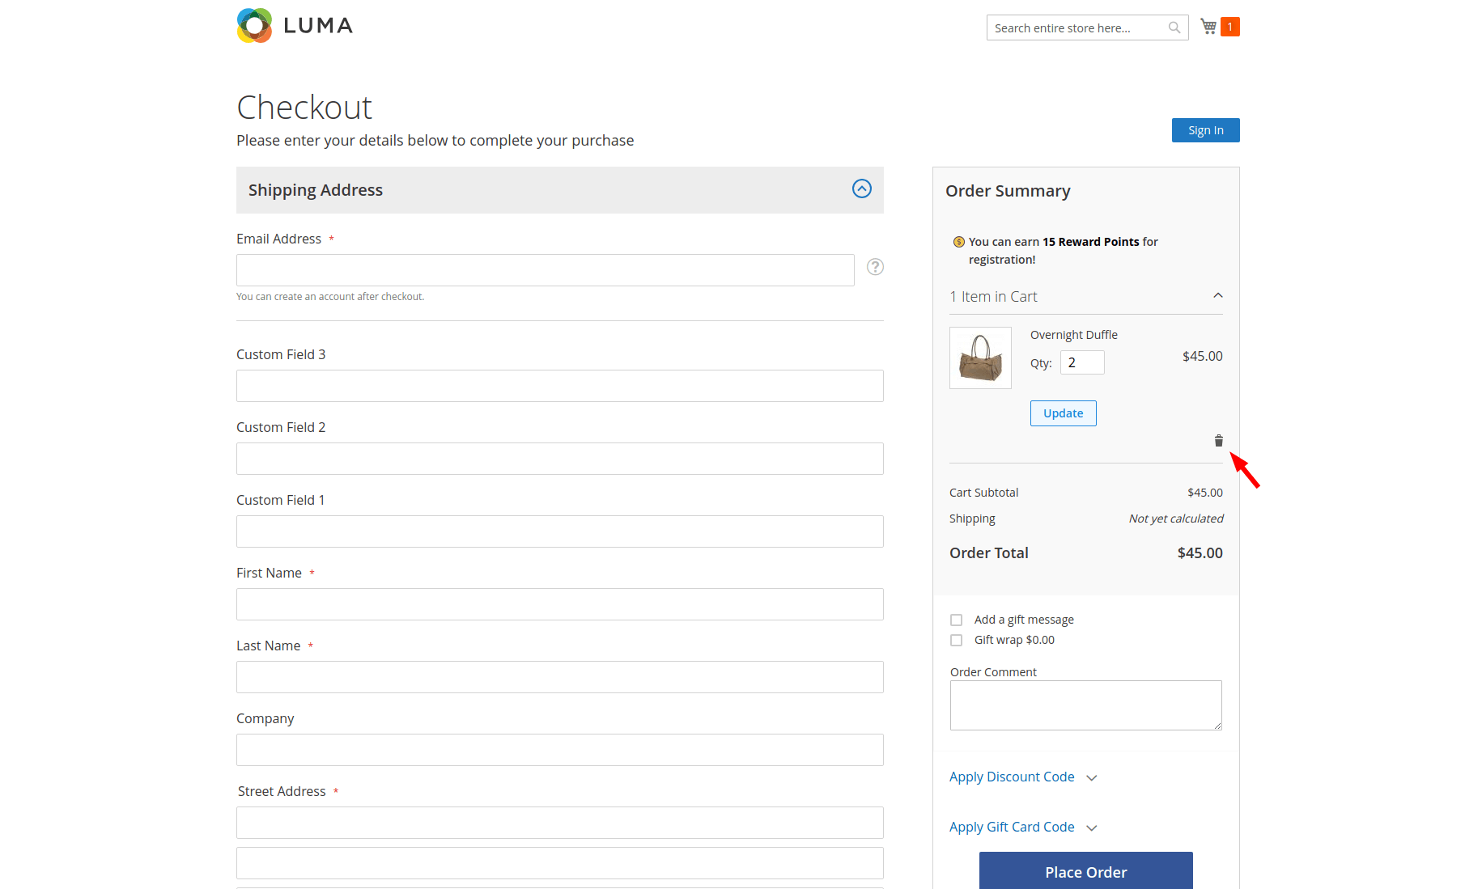Delete Overnight Duffle with trash icon
The width and height of the screenshot is (1482, 889).
pyautogui.click(x=1218, y=441)
